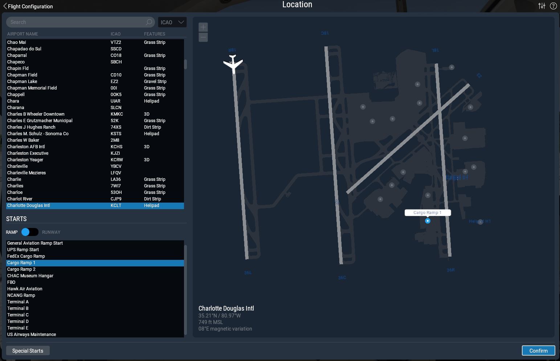Toggle the RAMP/RUNWAY switch
This screenshot has height=361, width=560.
pos(30,232)
